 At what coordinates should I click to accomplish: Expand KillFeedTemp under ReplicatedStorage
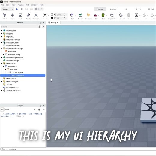[4, 54]
